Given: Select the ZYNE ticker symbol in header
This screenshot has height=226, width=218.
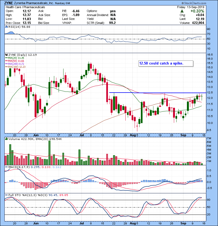Looking at the screenshot, I should [8, 3].
